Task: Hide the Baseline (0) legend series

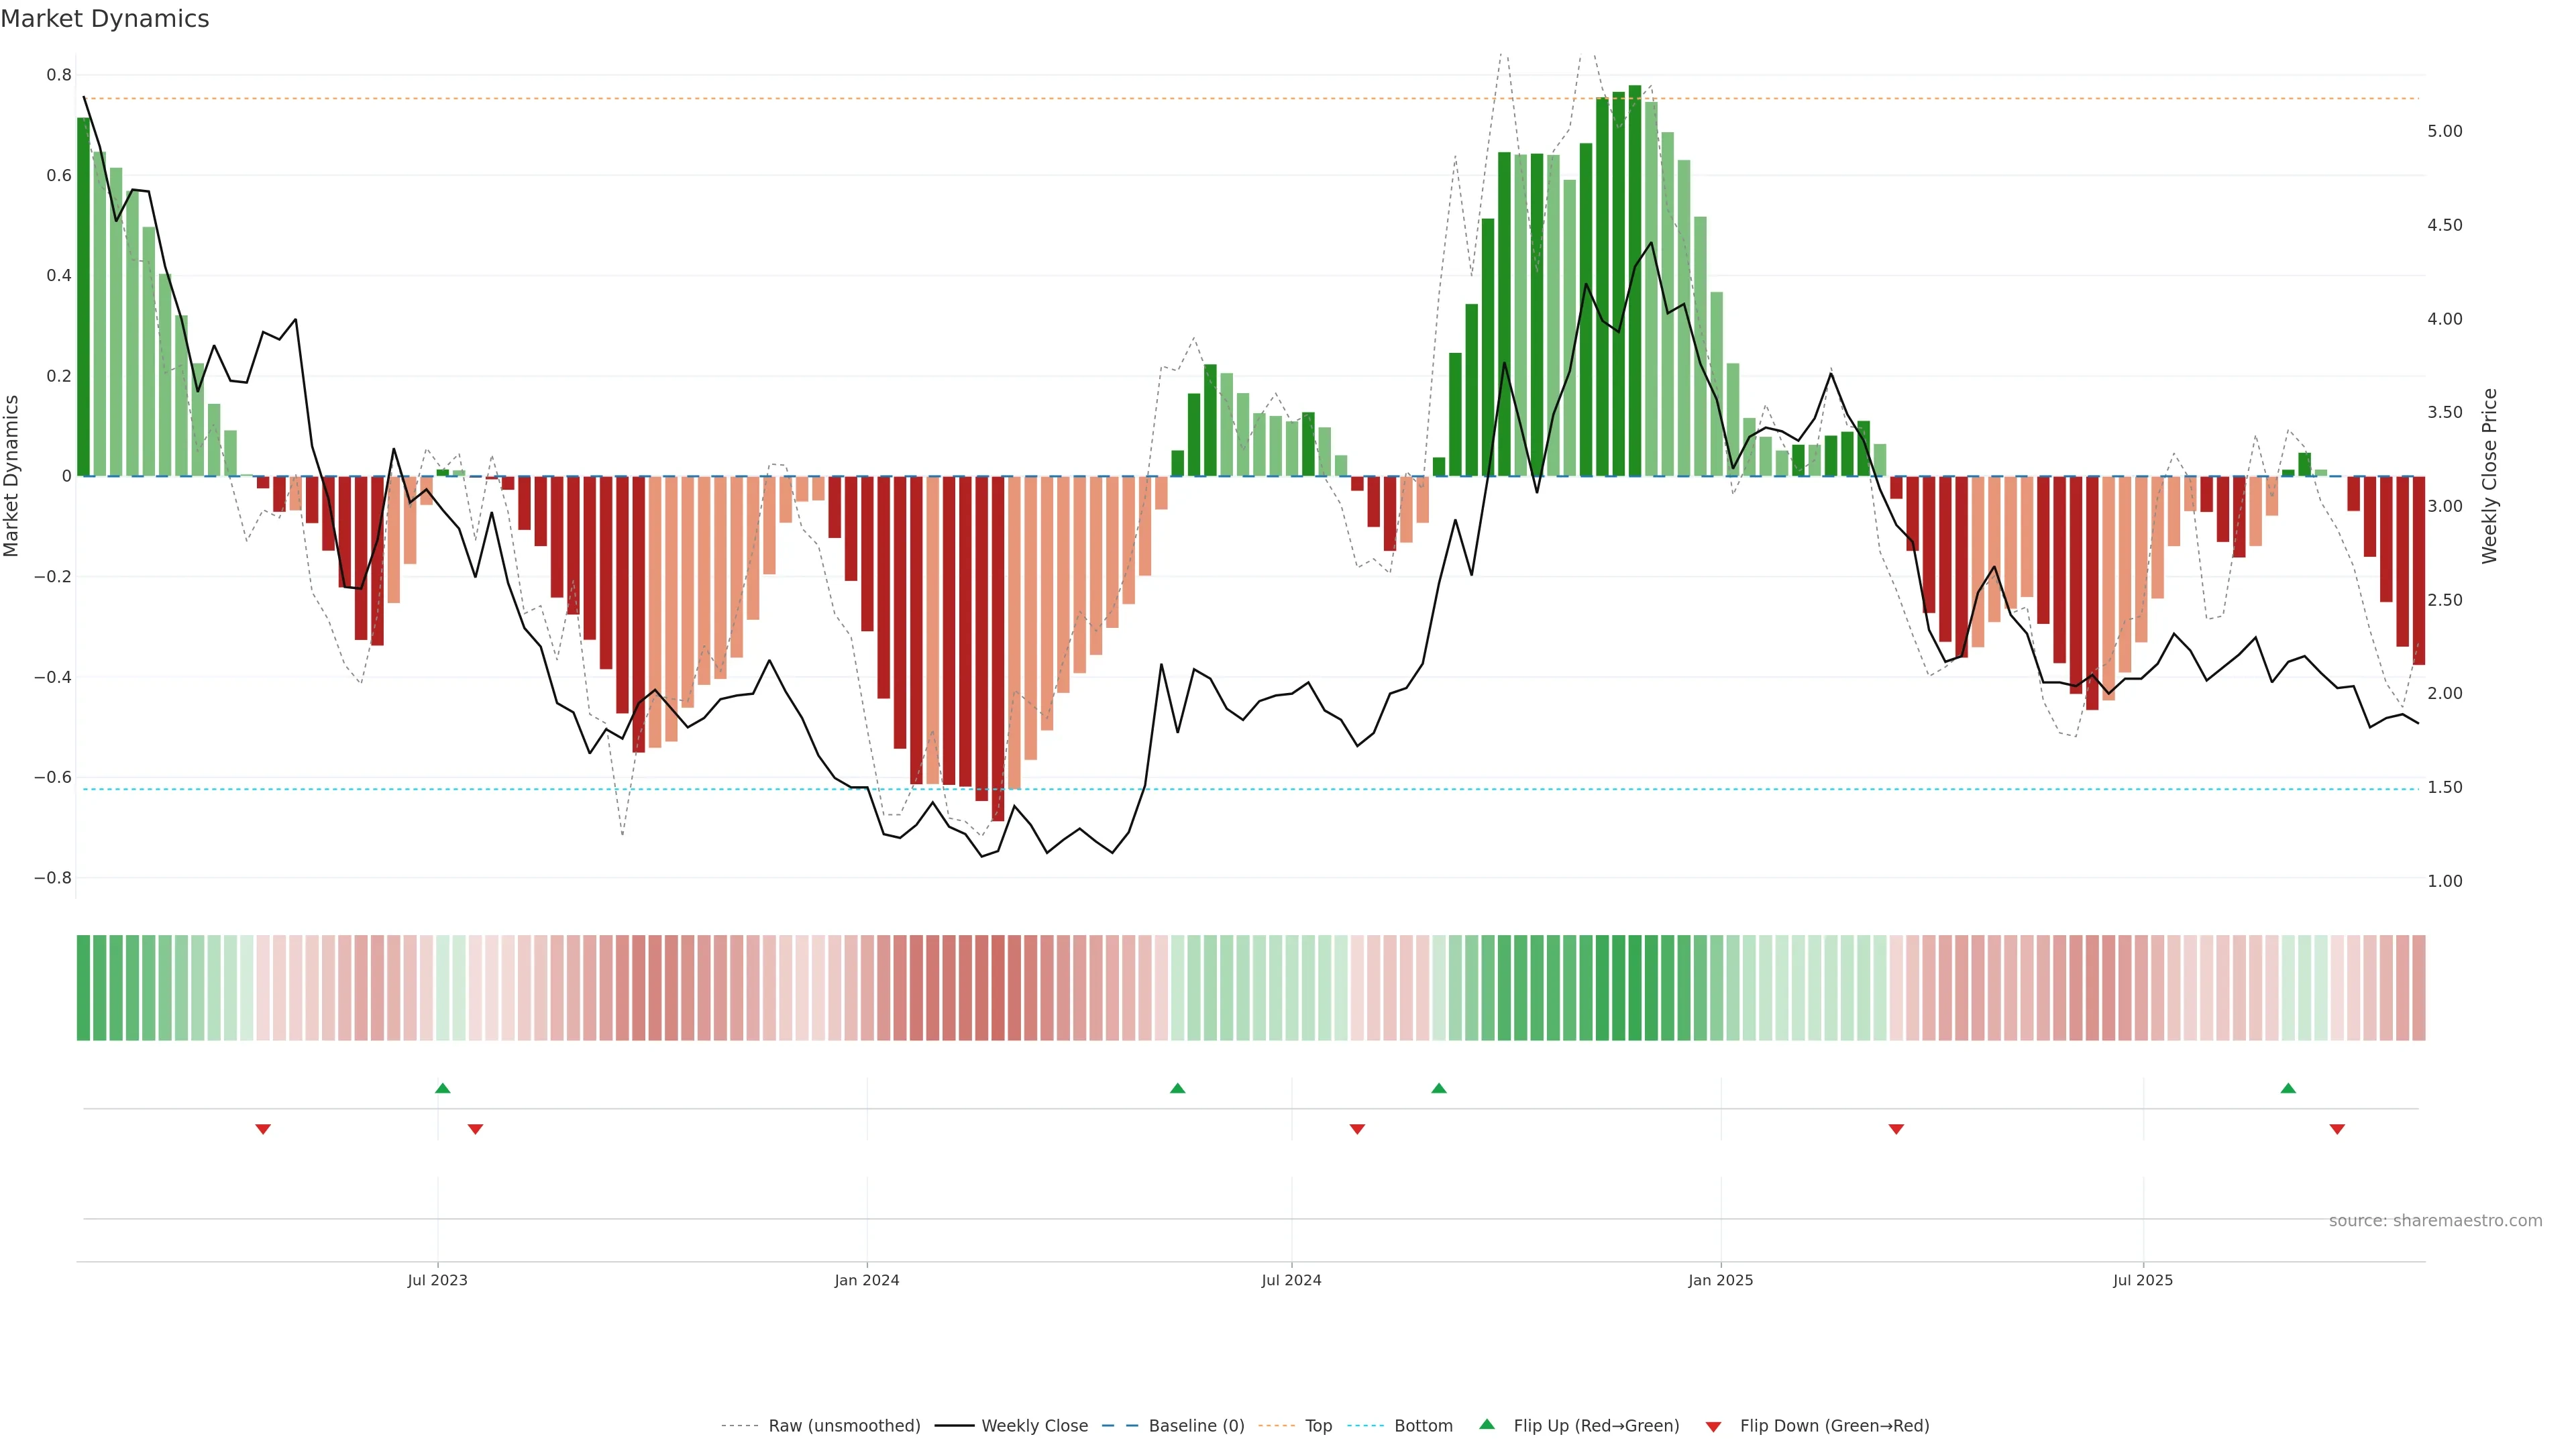Action: pyautogui.click(x=1196, y=1426)
